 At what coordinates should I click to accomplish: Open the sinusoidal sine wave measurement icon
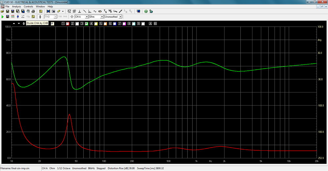point(95,11)
